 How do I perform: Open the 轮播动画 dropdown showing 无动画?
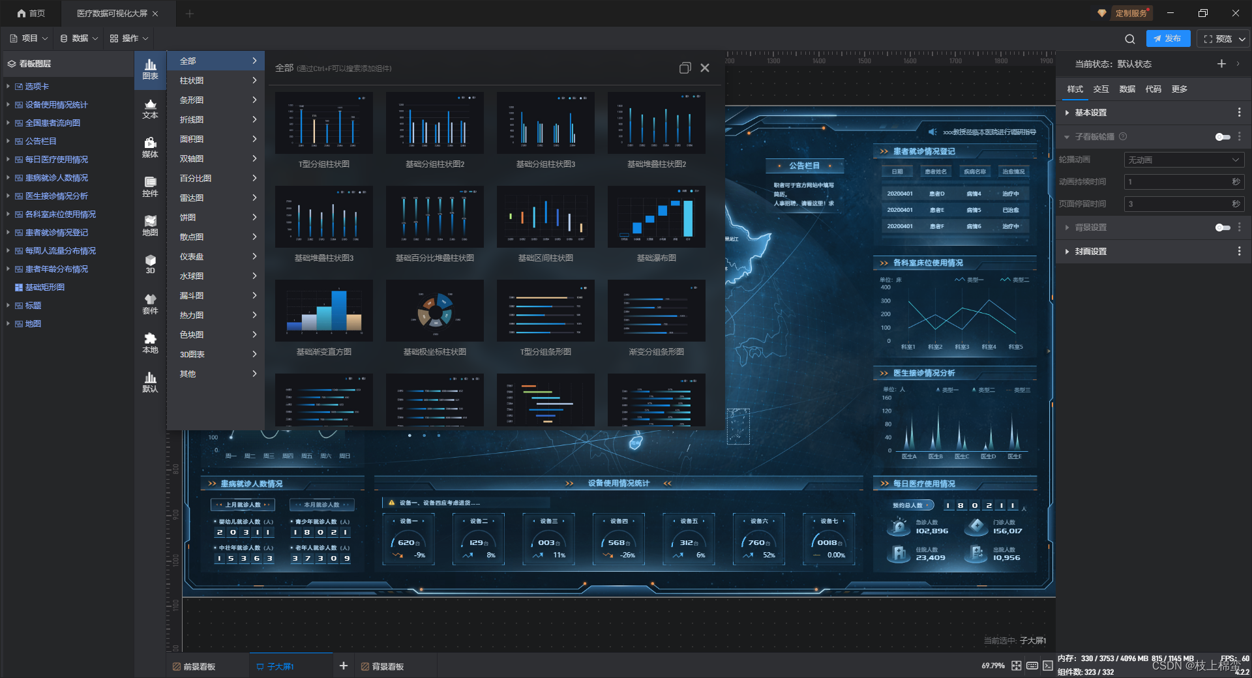[1184, 160]
